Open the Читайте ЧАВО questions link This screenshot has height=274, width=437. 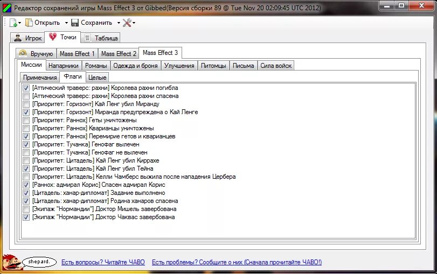[103, 262]
